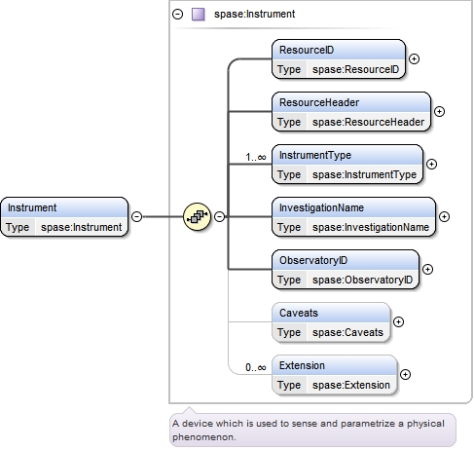Select the InstrumentType element box
This screenshot has height=450, width=474.
point(347,165)
